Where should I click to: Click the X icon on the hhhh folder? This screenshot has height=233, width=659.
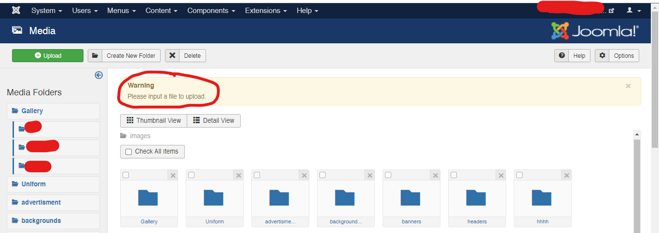[567, 176]
